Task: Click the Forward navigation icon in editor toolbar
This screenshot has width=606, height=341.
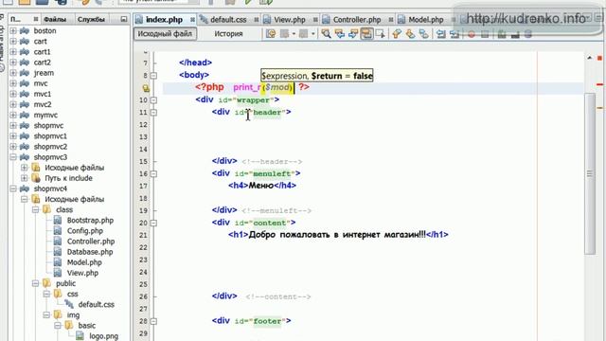Action: [304, 34]
